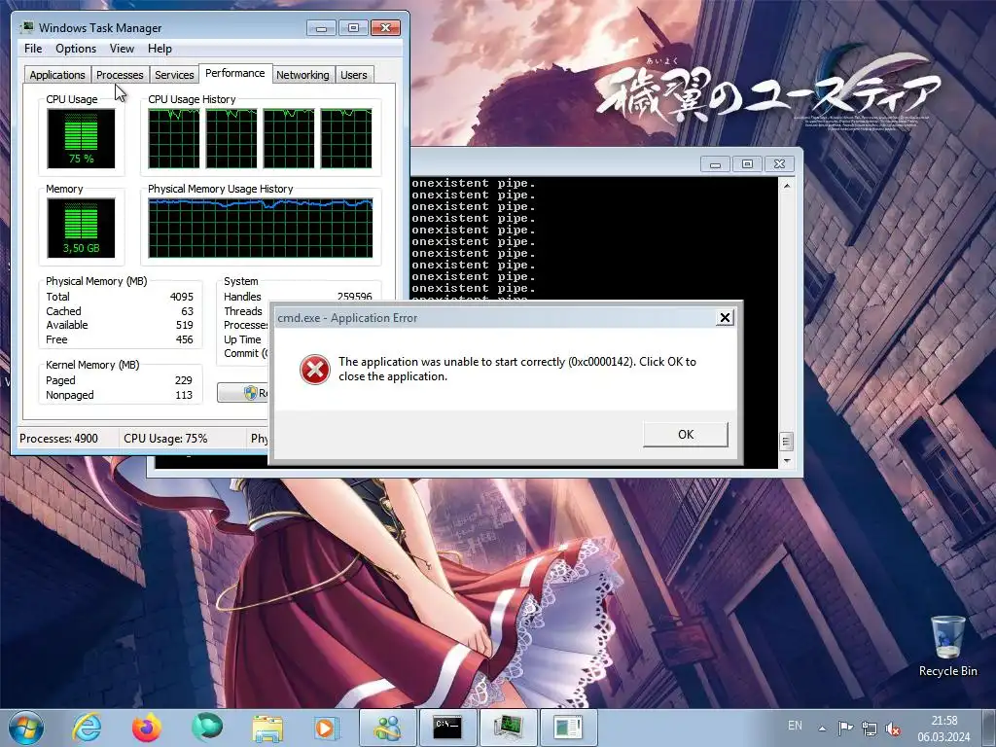
Task: Open the two-people messenger taskbar icon
Action: point(387,728)
